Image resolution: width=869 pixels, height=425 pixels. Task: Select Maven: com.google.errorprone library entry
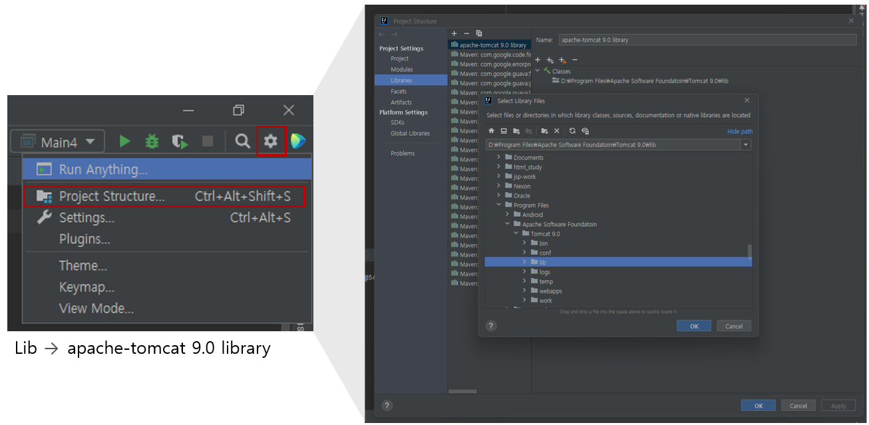(x=490, y=64)
